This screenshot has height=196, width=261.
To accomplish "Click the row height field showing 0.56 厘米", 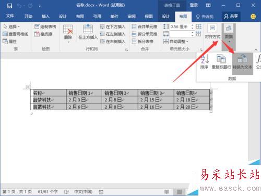I will (180, 27).
